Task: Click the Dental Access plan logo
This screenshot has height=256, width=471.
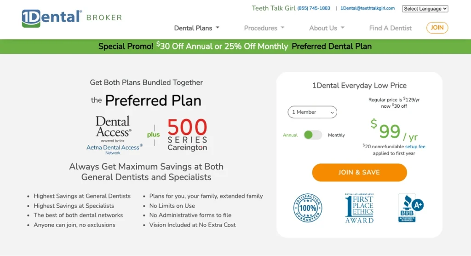Action: 113,127
